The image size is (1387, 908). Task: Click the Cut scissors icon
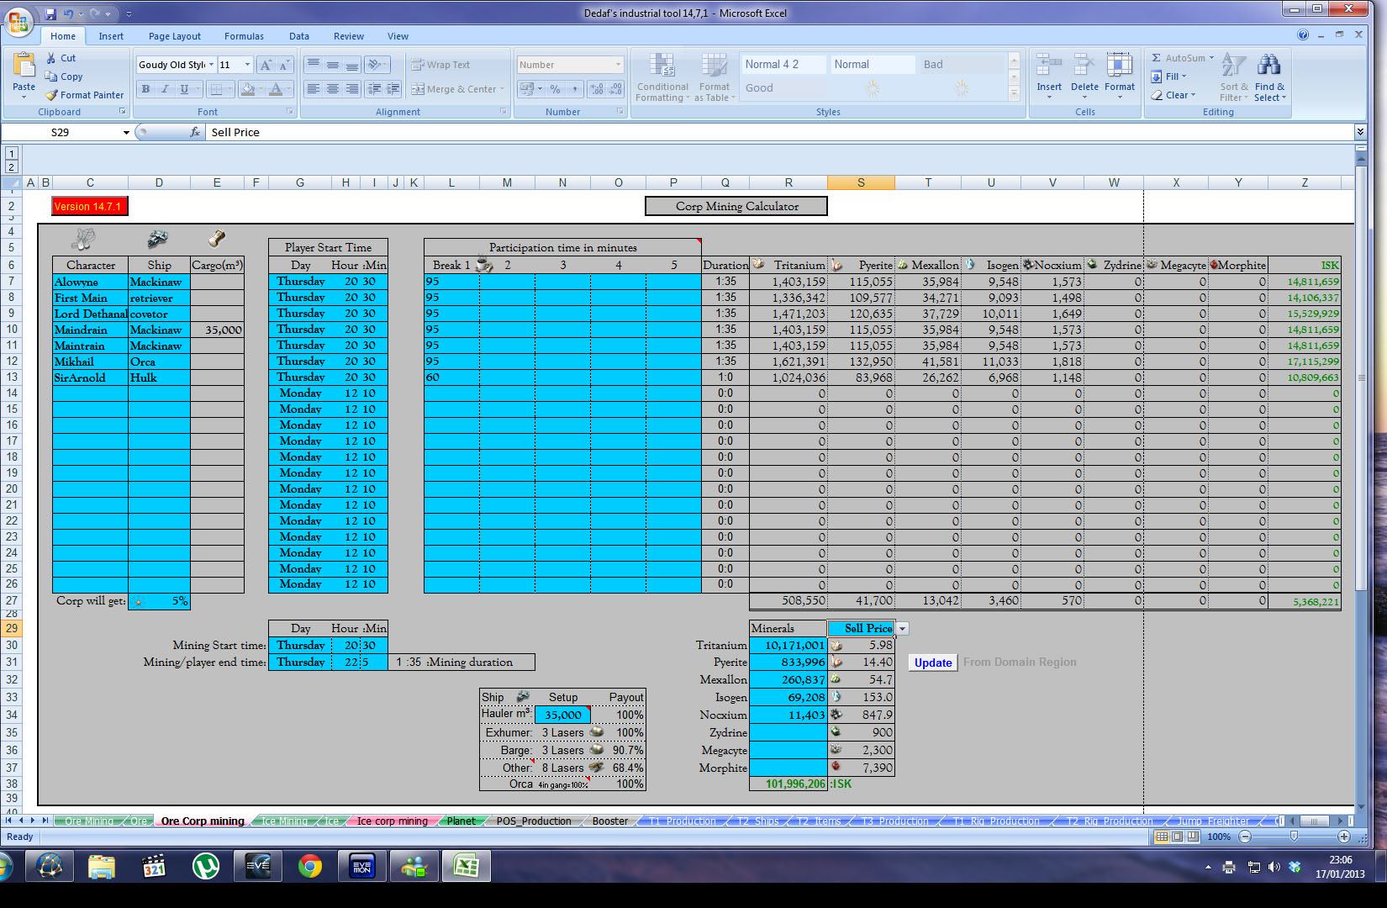(x=52, y=58)
